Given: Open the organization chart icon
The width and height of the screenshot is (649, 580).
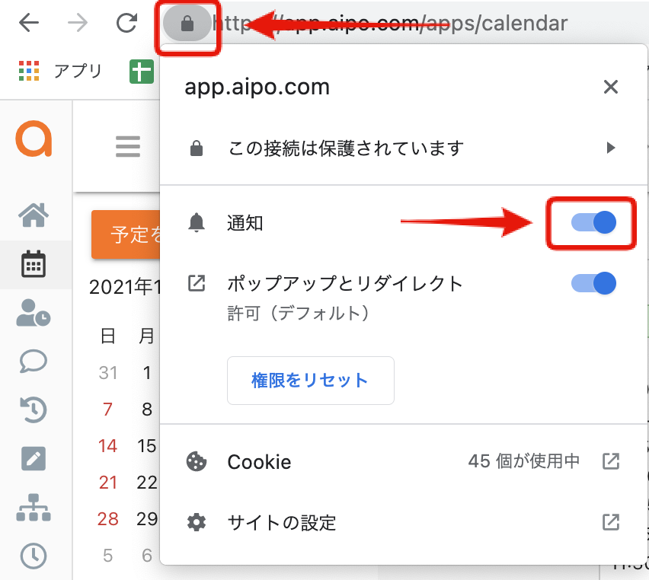Looking at the screenshot, I should [x=34, y=507].
